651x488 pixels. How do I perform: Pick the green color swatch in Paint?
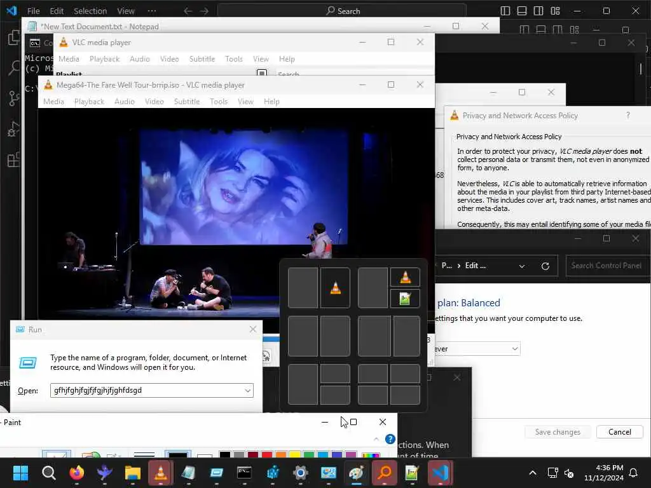click(x=309, y=455)
